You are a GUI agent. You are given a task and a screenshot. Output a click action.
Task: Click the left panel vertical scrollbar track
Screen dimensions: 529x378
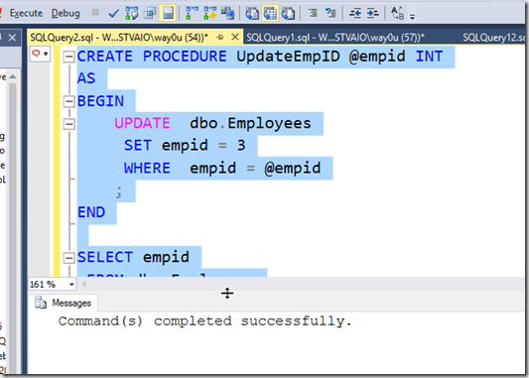pos(13,226)
